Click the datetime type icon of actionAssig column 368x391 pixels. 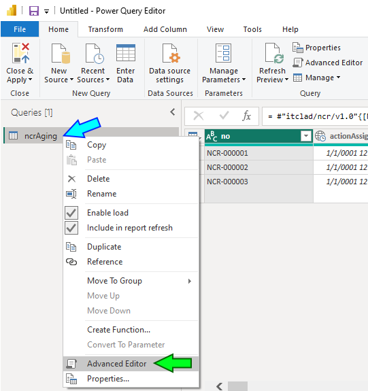(x=320, y=136)
